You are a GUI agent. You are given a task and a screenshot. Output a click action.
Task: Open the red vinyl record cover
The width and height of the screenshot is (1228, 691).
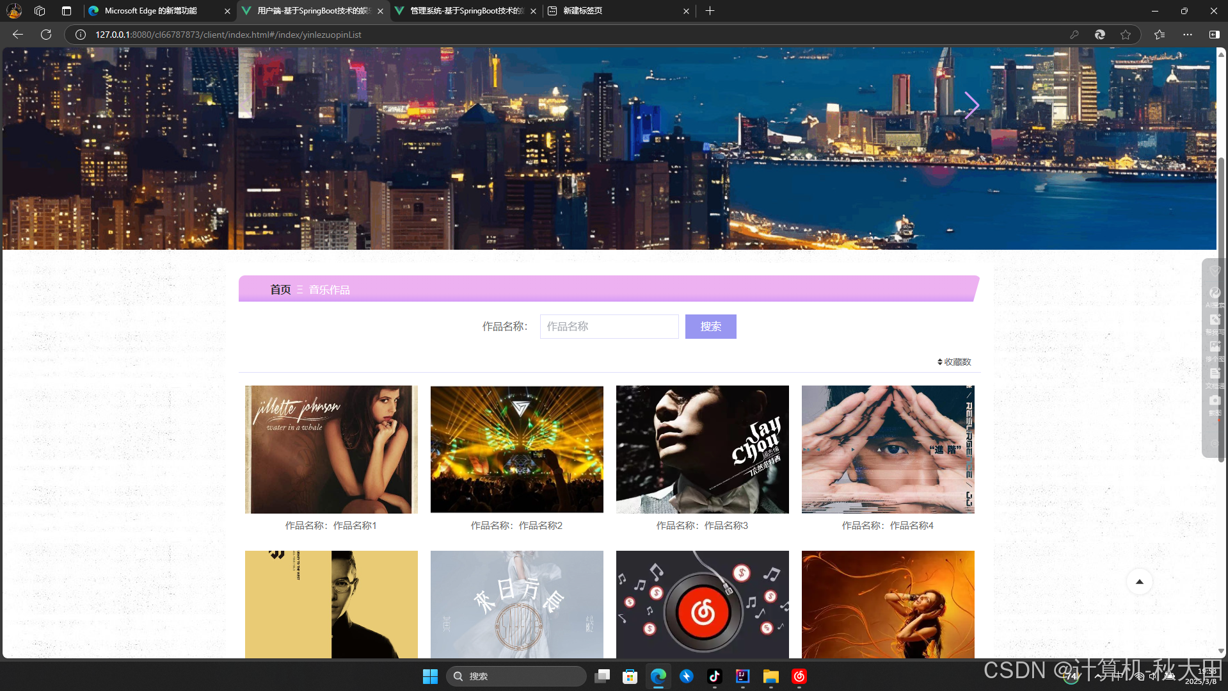coord(703,605)
